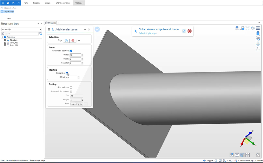263x163 pixels.
Task: Click the unfolded cross views icon
Action: click(x=258, y=44)
